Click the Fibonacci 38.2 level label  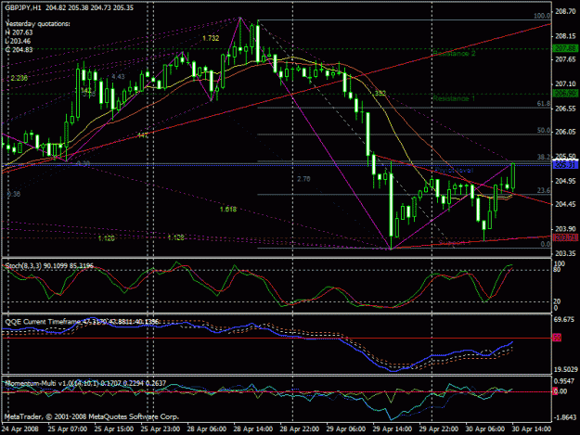(544, 157)
